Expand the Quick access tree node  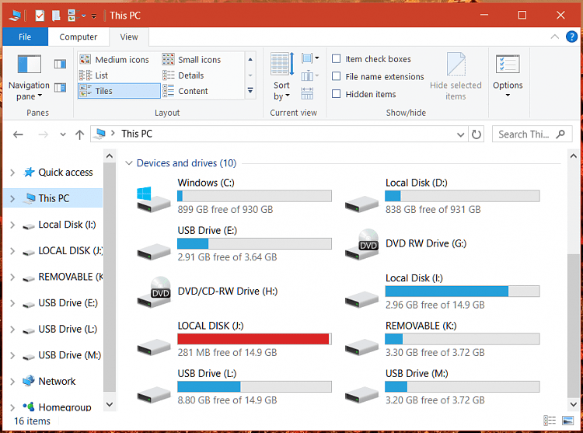click(x=12, y=173)
